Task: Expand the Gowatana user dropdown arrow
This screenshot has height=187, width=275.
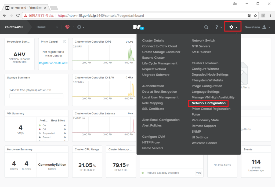Action: click(x=269, y=27)
